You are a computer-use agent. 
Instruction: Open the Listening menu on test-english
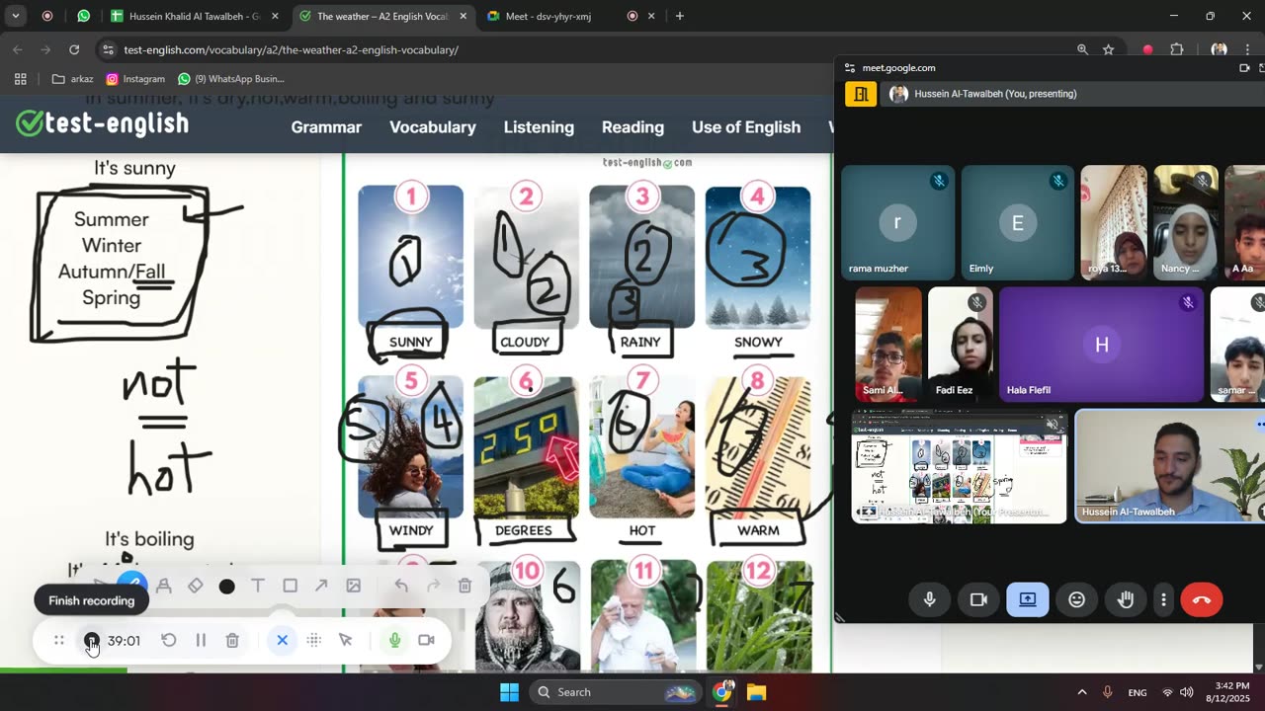coord(539,127)
